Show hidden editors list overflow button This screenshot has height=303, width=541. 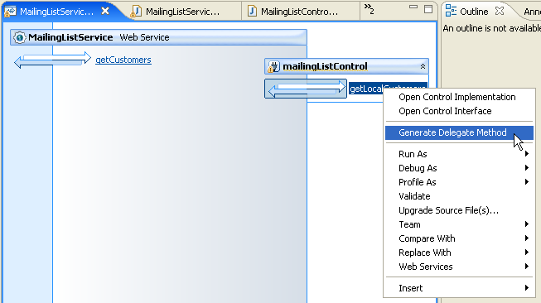[370, 9]
